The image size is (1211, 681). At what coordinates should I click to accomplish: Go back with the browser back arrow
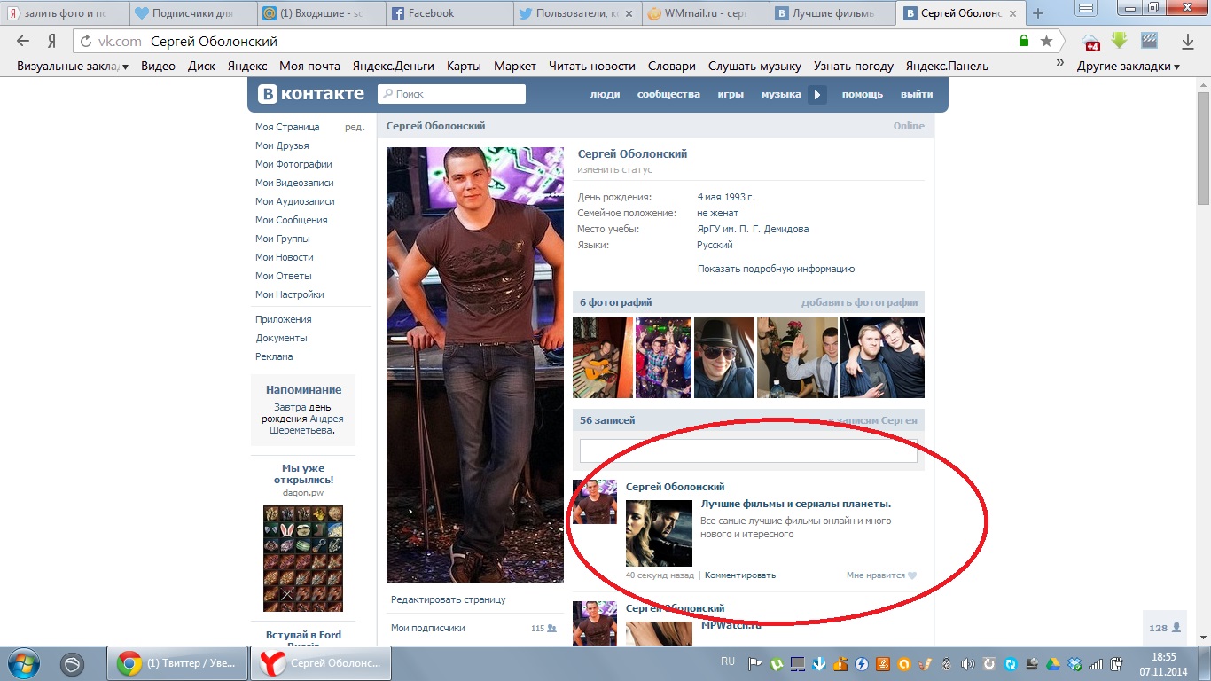(23, 41)
